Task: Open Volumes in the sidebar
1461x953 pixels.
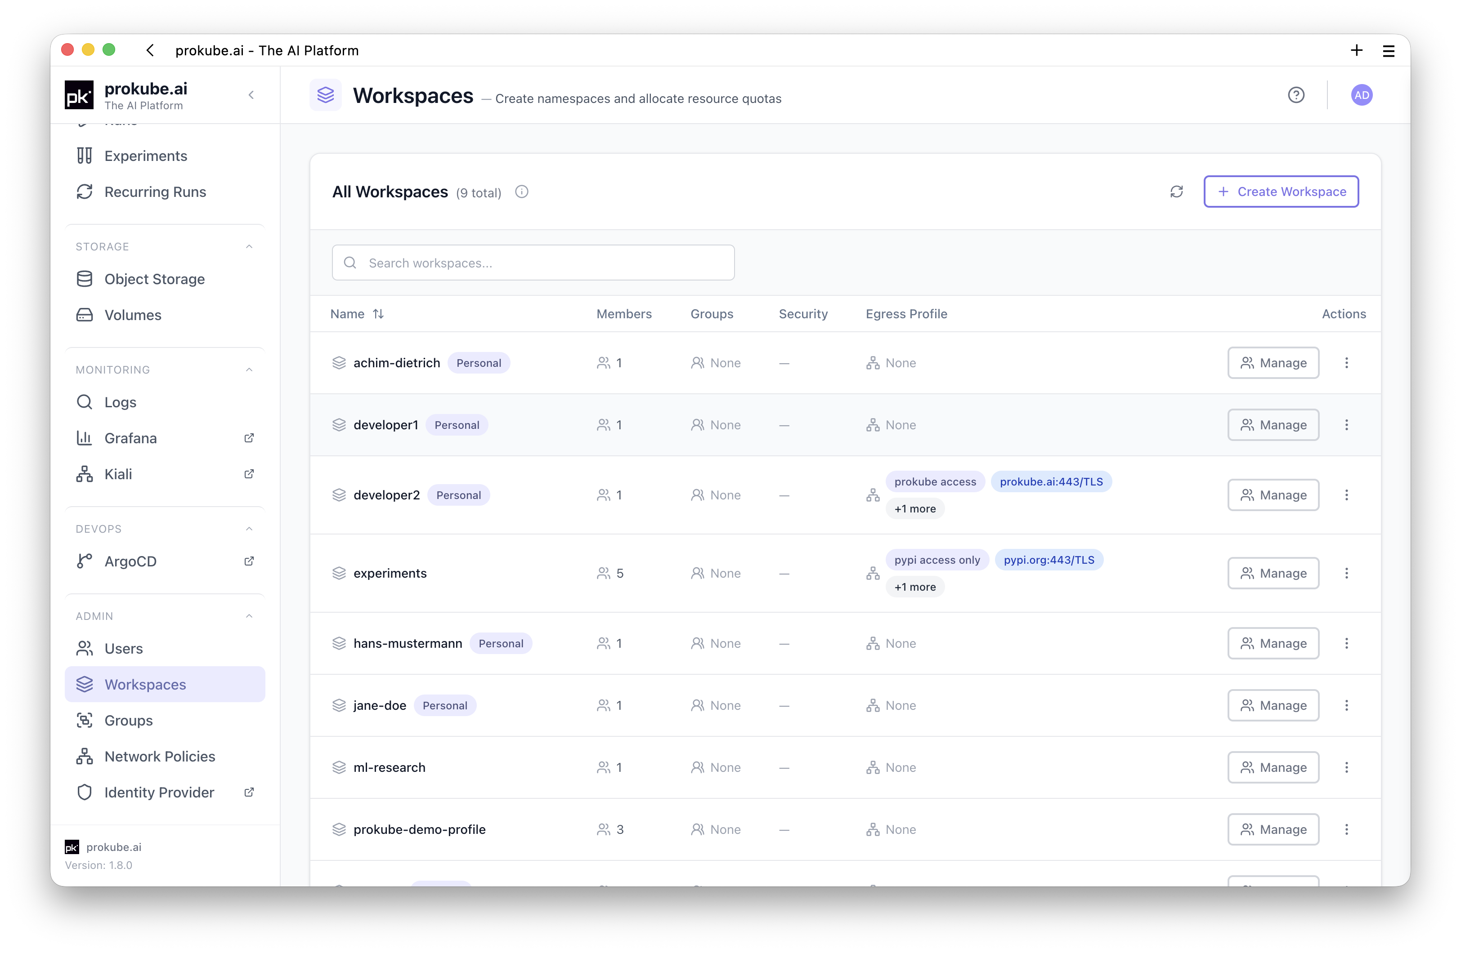Action: [165, 315]
